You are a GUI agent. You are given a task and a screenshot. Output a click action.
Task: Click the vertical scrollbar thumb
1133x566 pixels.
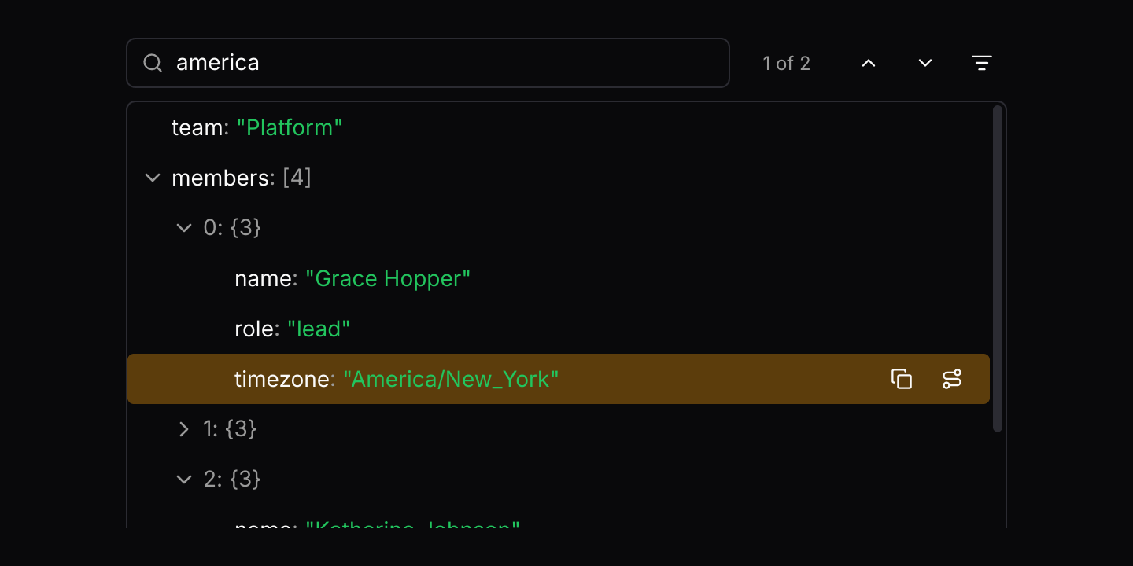click(x=998, y=269)
